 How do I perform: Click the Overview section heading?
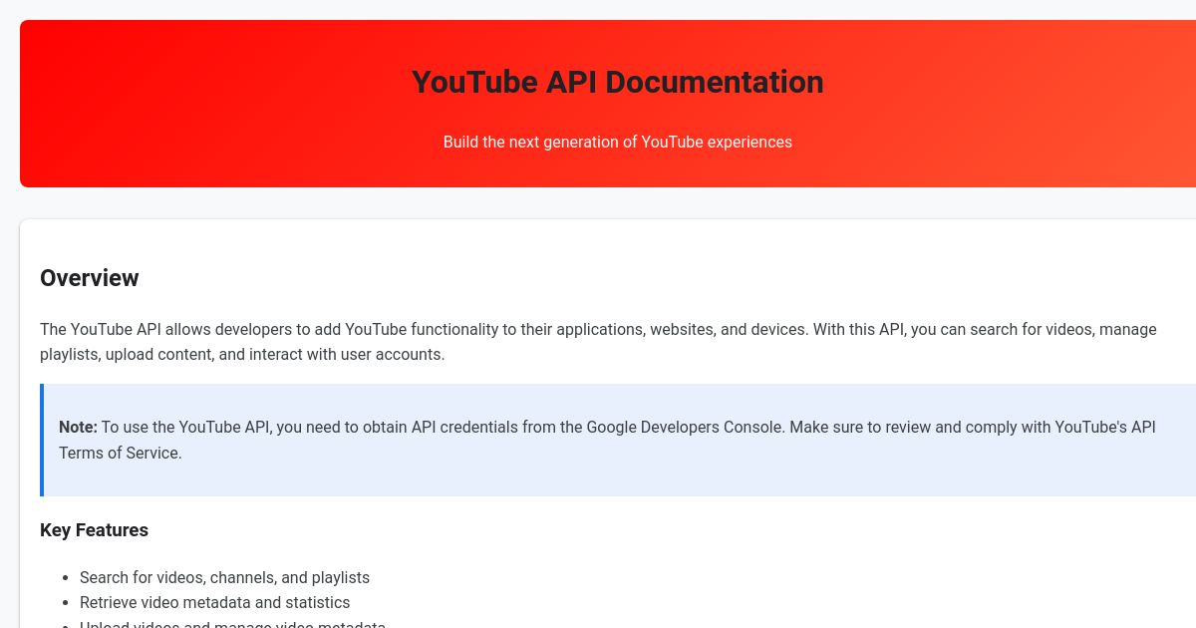[89, 278]
